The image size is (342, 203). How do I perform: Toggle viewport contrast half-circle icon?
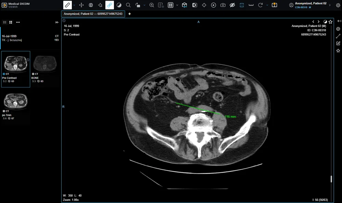point(325,22)
